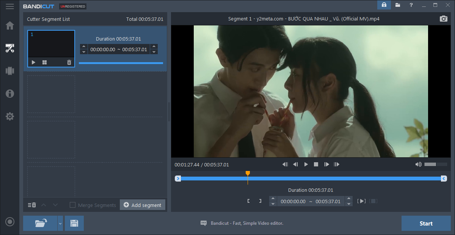Screen dimensions: 455x235
Task: Open the hamburger menu
Action: (10, 6)
